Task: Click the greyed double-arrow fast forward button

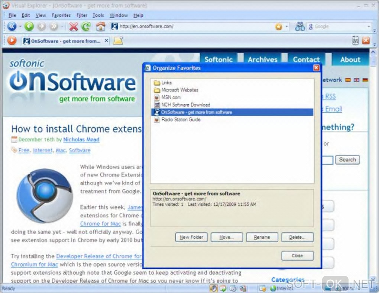Action: (54, 26)
